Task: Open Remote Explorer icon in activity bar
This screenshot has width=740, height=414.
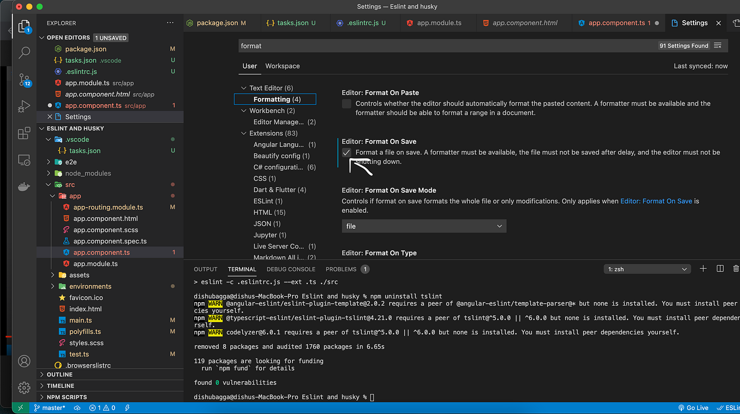Action: point(24,160)
